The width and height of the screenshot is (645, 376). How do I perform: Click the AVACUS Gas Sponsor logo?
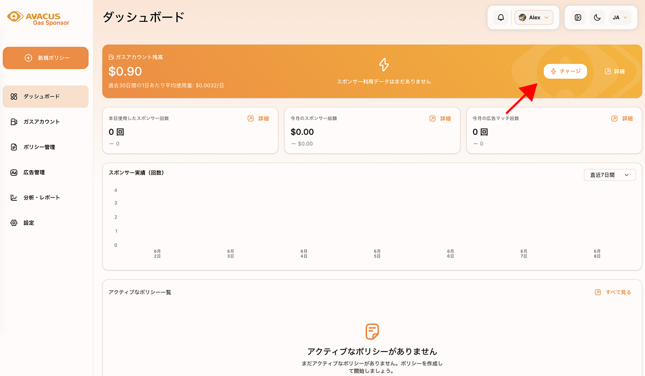(38, 18)
